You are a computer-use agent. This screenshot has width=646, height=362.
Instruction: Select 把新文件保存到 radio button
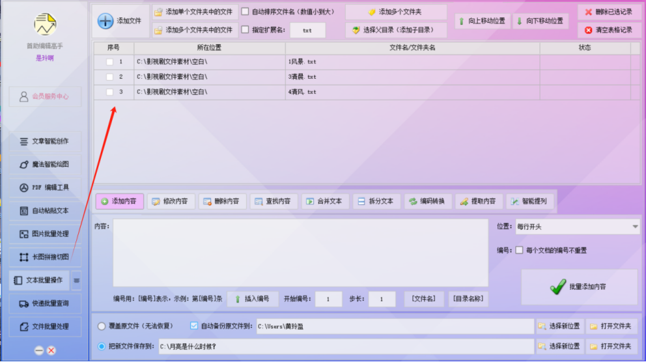(102, 347)
